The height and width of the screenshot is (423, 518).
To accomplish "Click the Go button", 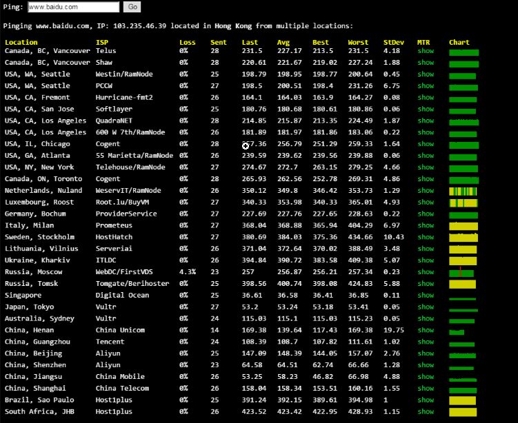I will tap(132, 7).
